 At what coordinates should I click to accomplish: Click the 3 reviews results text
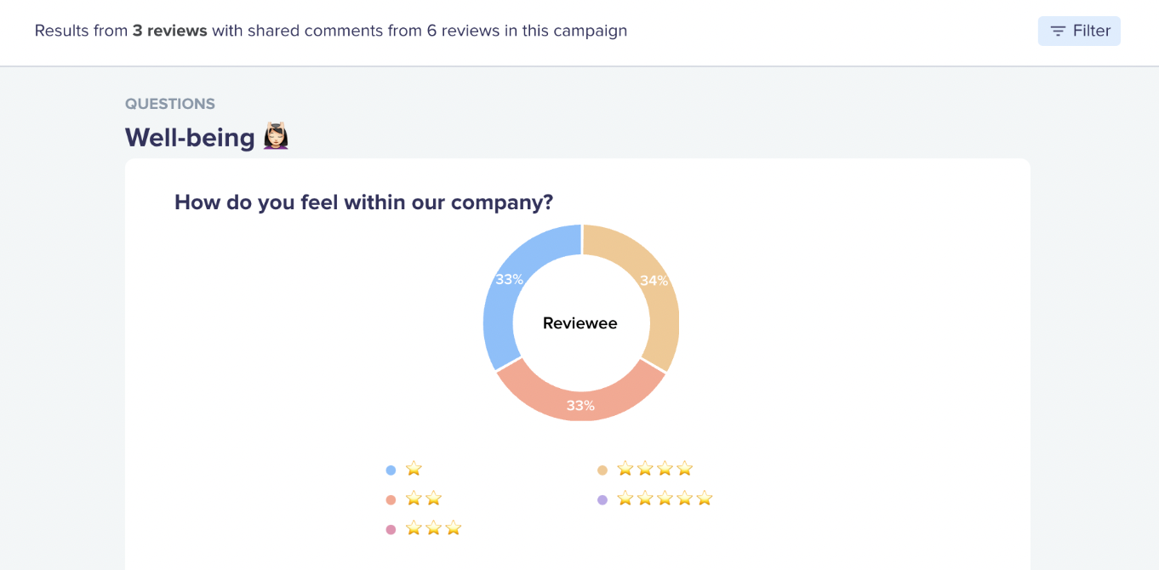pos(170,31)
